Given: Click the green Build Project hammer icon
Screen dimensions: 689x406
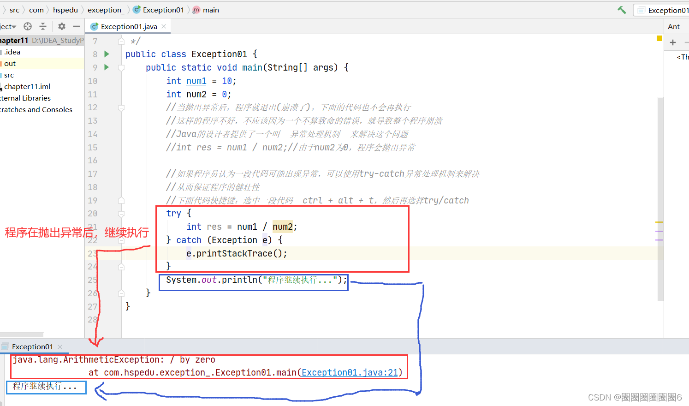Looking at the screenshot, I should (622, 10).
